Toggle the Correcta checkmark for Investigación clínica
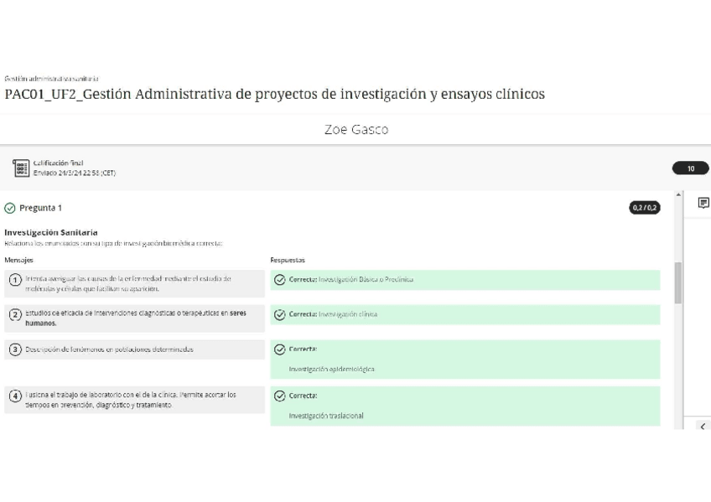Image resolution: width=711 pixels, height=502 pixels. 278,315
